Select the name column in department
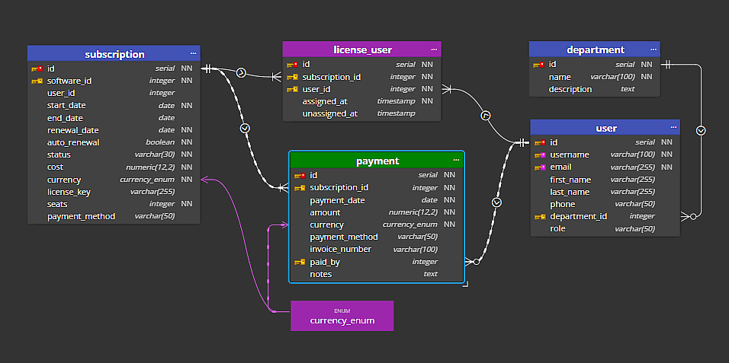 pos(595,77)
